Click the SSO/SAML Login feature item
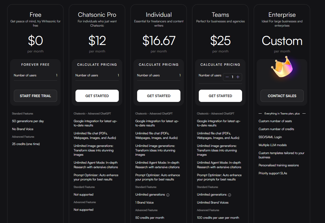Image resolution: width=325 pixels, height=223 pixels. pos(270,137)
